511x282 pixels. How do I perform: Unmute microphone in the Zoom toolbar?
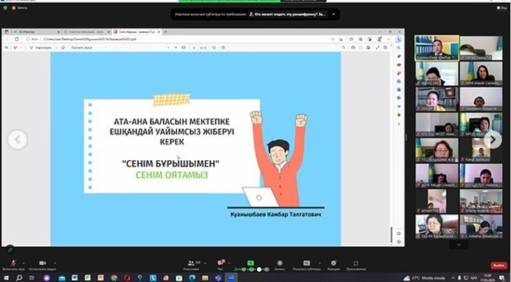(13, 263)
